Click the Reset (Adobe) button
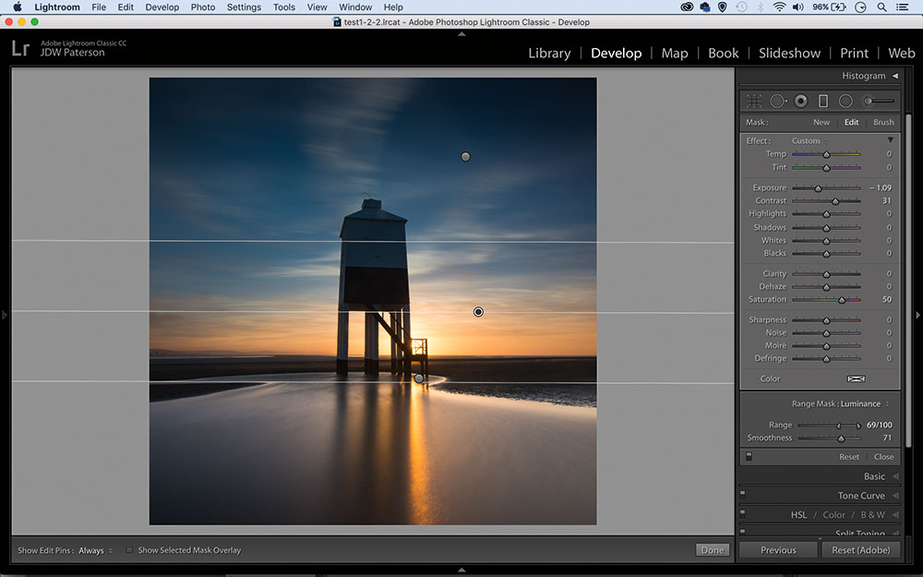The width and height of the screenshot is (923, 577). coord(860,550)
